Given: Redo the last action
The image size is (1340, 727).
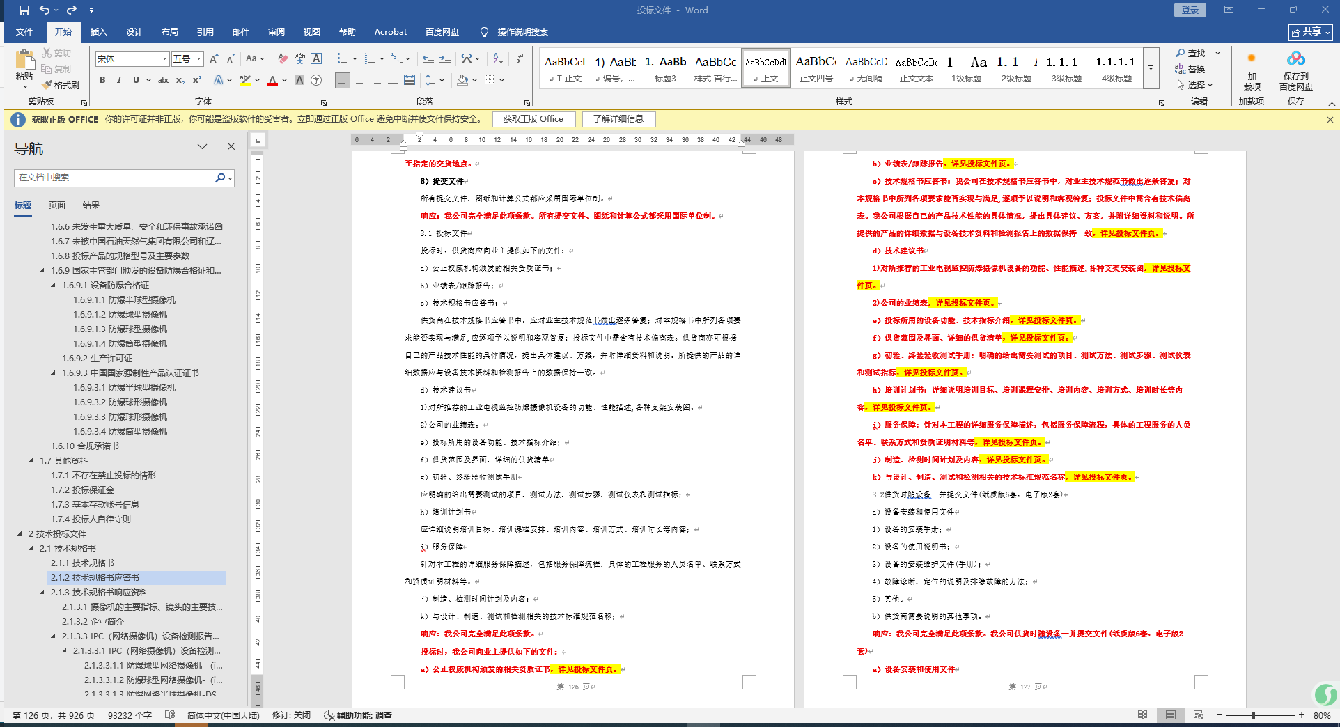Looking at the screenshot, I should click(72, 10).
